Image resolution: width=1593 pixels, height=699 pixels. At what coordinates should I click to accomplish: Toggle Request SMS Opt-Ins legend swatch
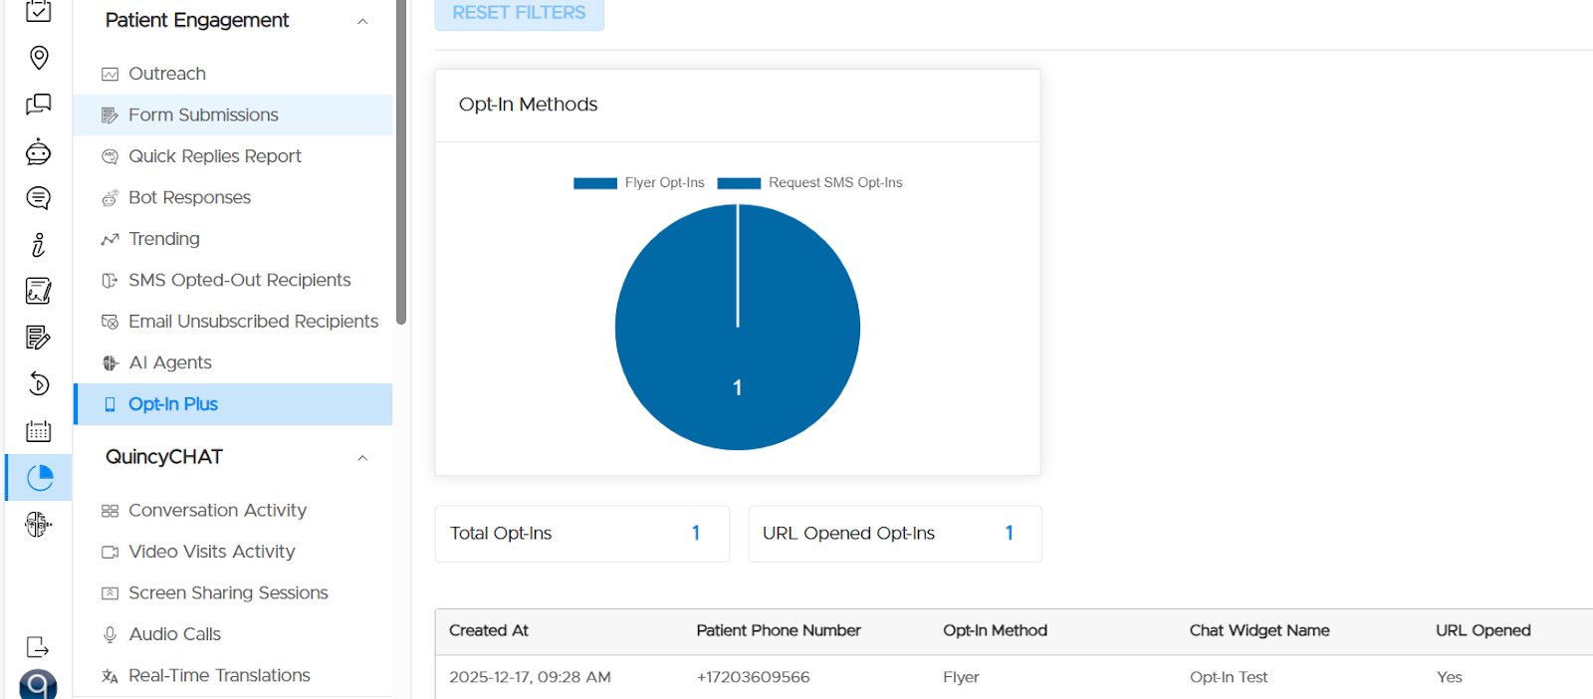739,183
